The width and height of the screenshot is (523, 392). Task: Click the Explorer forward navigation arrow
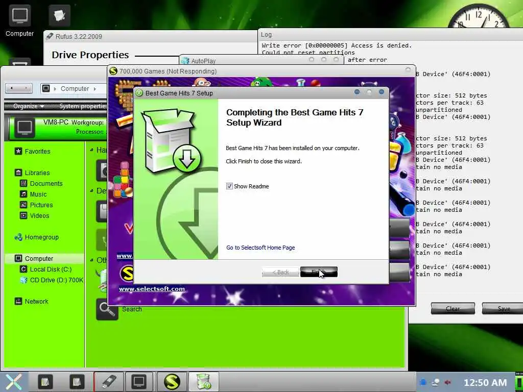(x=26, y=88)
